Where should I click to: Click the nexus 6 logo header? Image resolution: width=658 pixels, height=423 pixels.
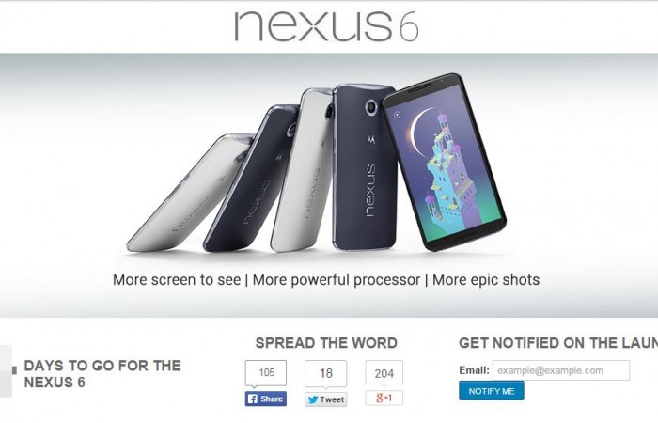[326, 26]
